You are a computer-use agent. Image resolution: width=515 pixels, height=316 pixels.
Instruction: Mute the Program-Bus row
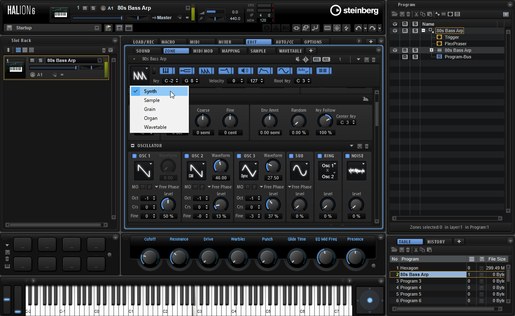coord(405,57)
